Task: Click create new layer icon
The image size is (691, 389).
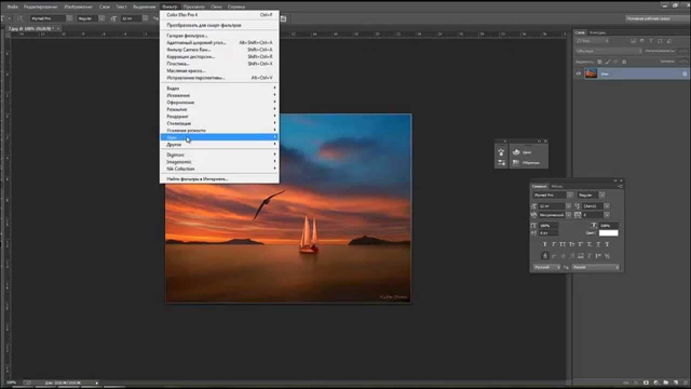Action: (676, 383)
